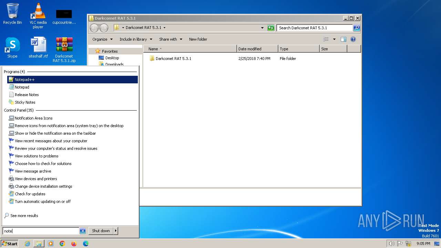This screenshot has height=248, width=441.
Task: Open Windows Explorer taskbar icon
Action: 39,244
